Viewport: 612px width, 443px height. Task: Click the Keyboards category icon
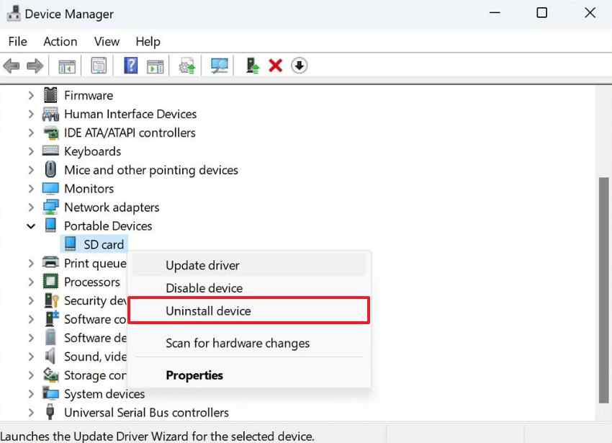[50, 151]
